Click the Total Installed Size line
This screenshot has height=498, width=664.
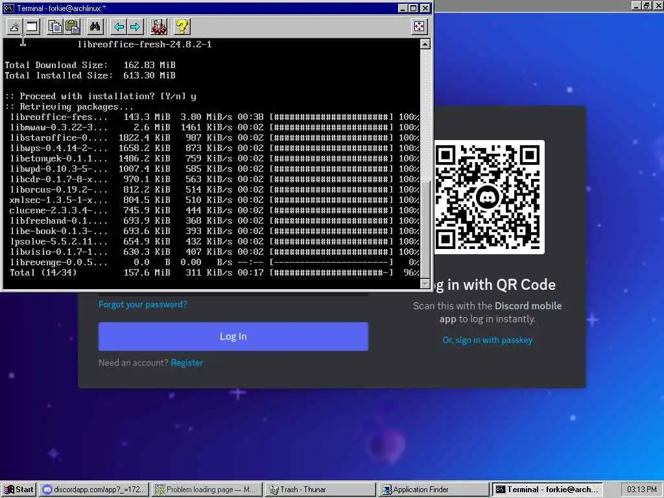pyautogui.click(x=89, y=75)
